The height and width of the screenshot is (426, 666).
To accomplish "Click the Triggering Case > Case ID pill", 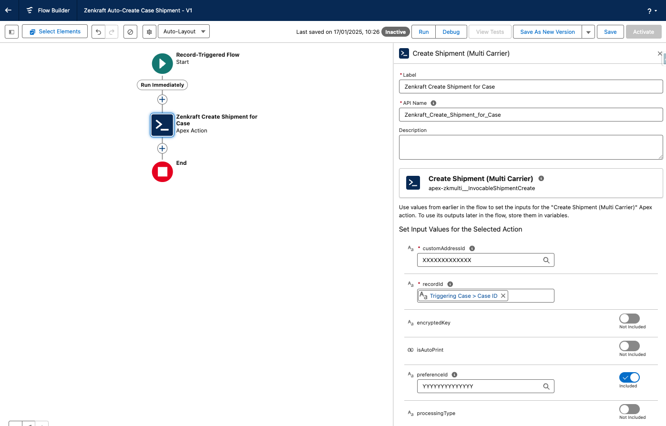I will pyautogui.click(x=463, y=296).
